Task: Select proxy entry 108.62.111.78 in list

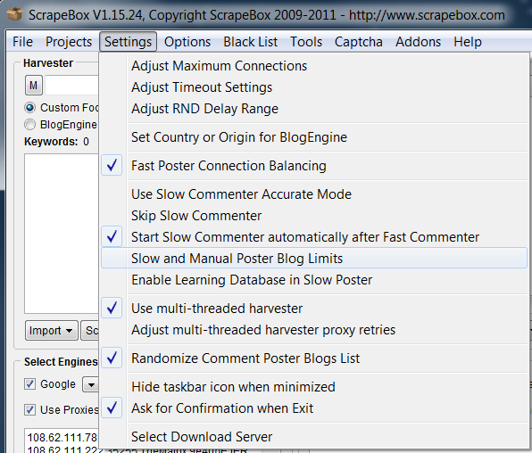Action: (x=62, y=438)
